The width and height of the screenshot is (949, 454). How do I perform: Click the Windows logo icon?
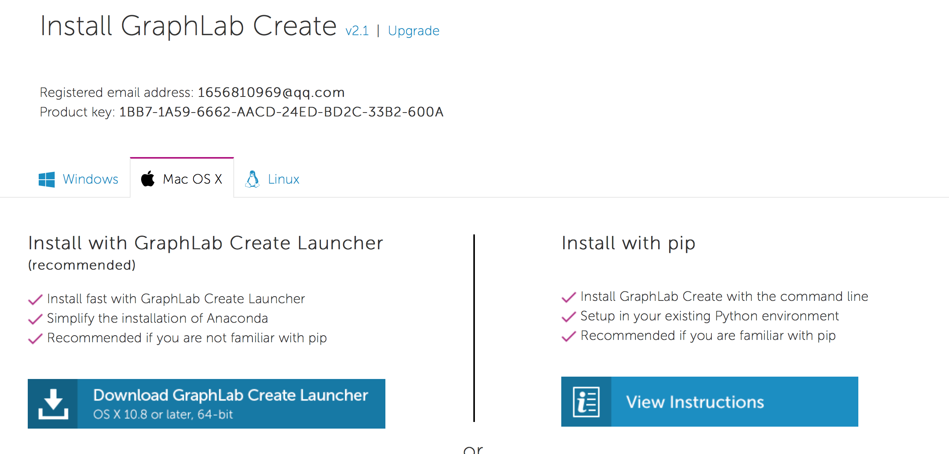(47, 179)
